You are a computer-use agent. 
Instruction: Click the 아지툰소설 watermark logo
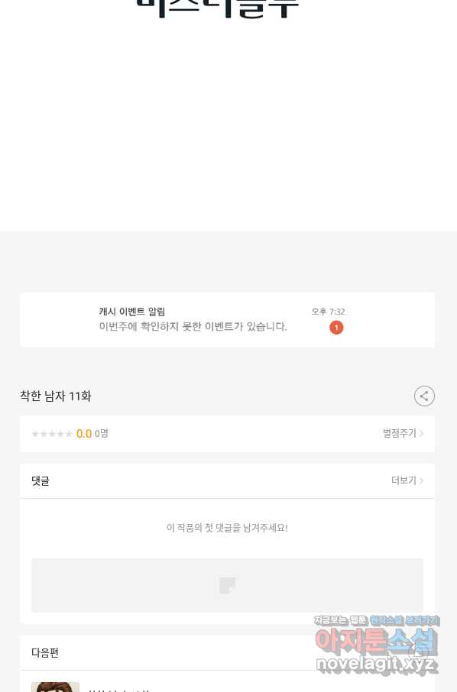[x=376, y=641]
